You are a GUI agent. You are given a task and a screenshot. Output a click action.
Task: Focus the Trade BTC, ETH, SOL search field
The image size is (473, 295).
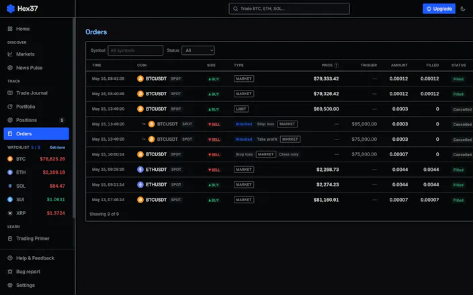[289, 9]
